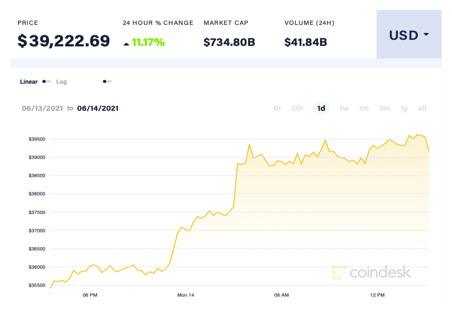Screen dimensions: 452x335
Task: Click the caret arrow beside USD
Action: 426,35
